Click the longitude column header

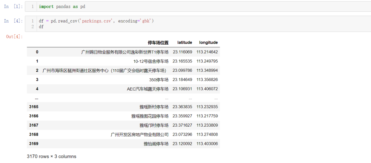pos(209,43)
